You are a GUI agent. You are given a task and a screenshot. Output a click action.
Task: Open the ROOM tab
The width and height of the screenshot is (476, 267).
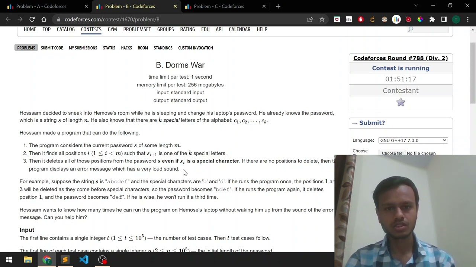tap(143, 48)
